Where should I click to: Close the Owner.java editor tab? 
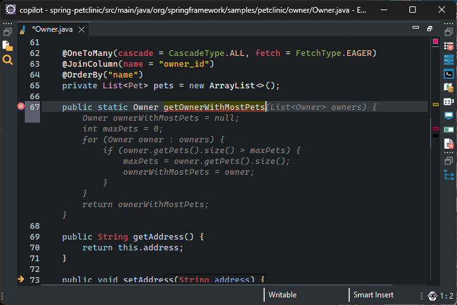click(x=82, y=29)
